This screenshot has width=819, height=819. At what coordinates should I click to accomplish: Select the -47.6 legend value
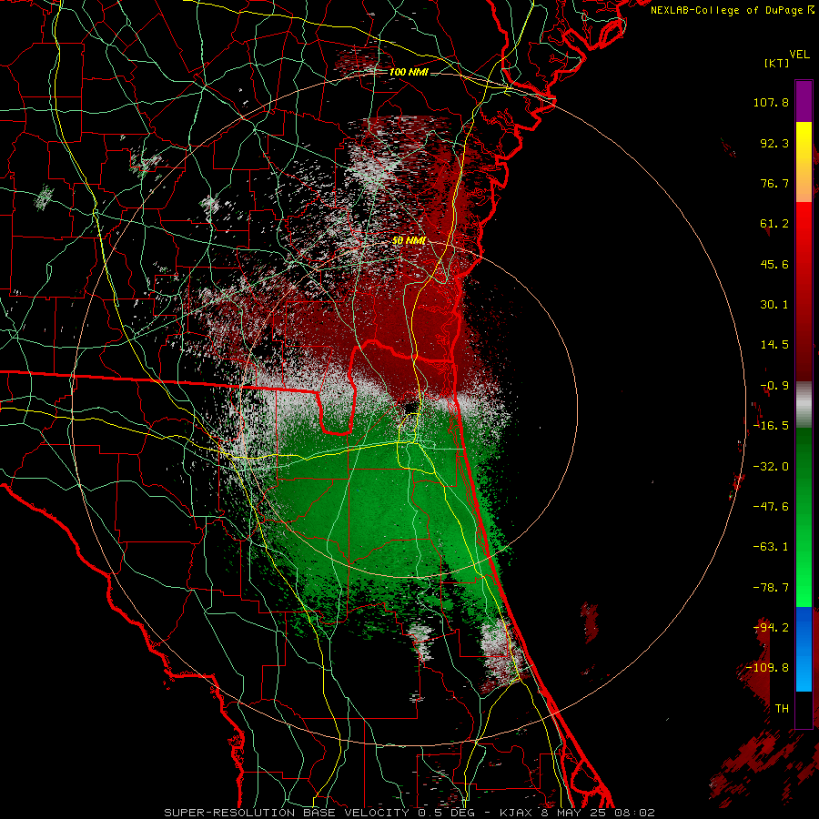click(771, 507)
